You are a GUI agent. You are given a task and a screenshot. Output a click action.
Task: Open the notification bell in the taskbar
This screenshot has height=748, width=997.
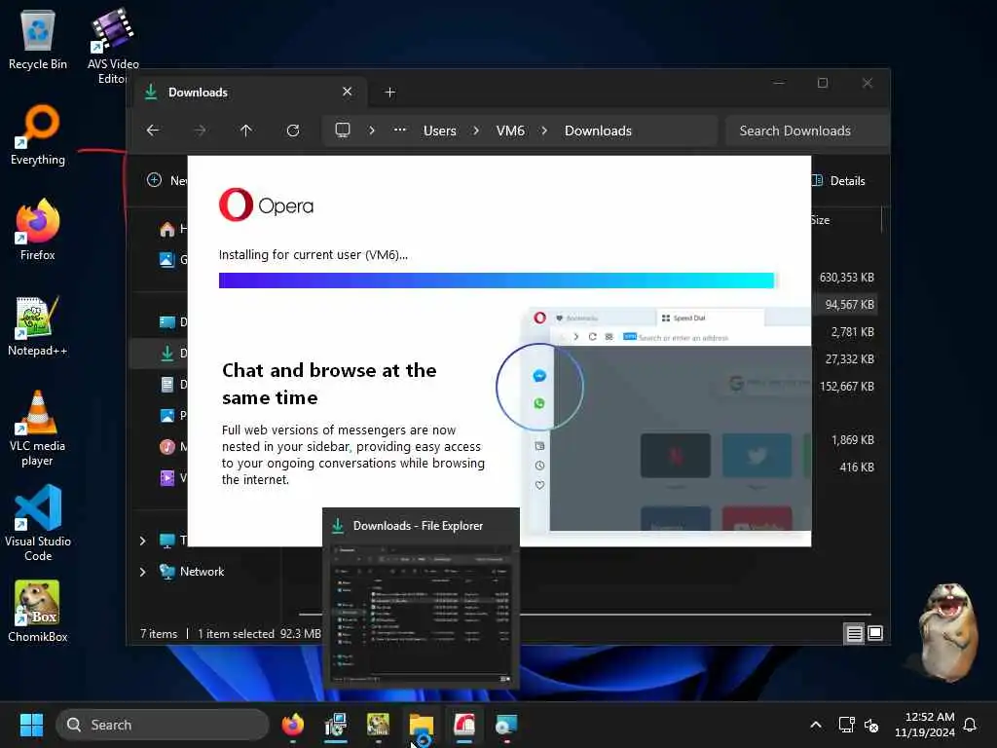971,725
